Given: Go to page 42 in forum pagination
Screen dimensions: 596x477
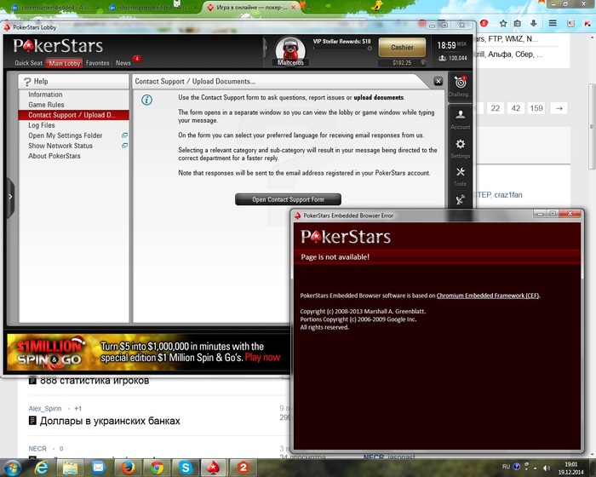Looking at the screenshot, I should (515, 108).
